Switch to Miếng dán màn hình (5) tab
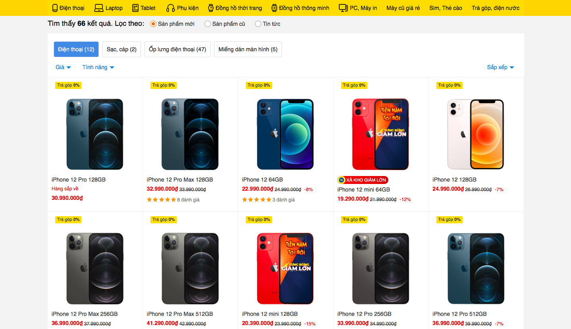This screenshot has height=329, width=571. click(x=248, y=49)
